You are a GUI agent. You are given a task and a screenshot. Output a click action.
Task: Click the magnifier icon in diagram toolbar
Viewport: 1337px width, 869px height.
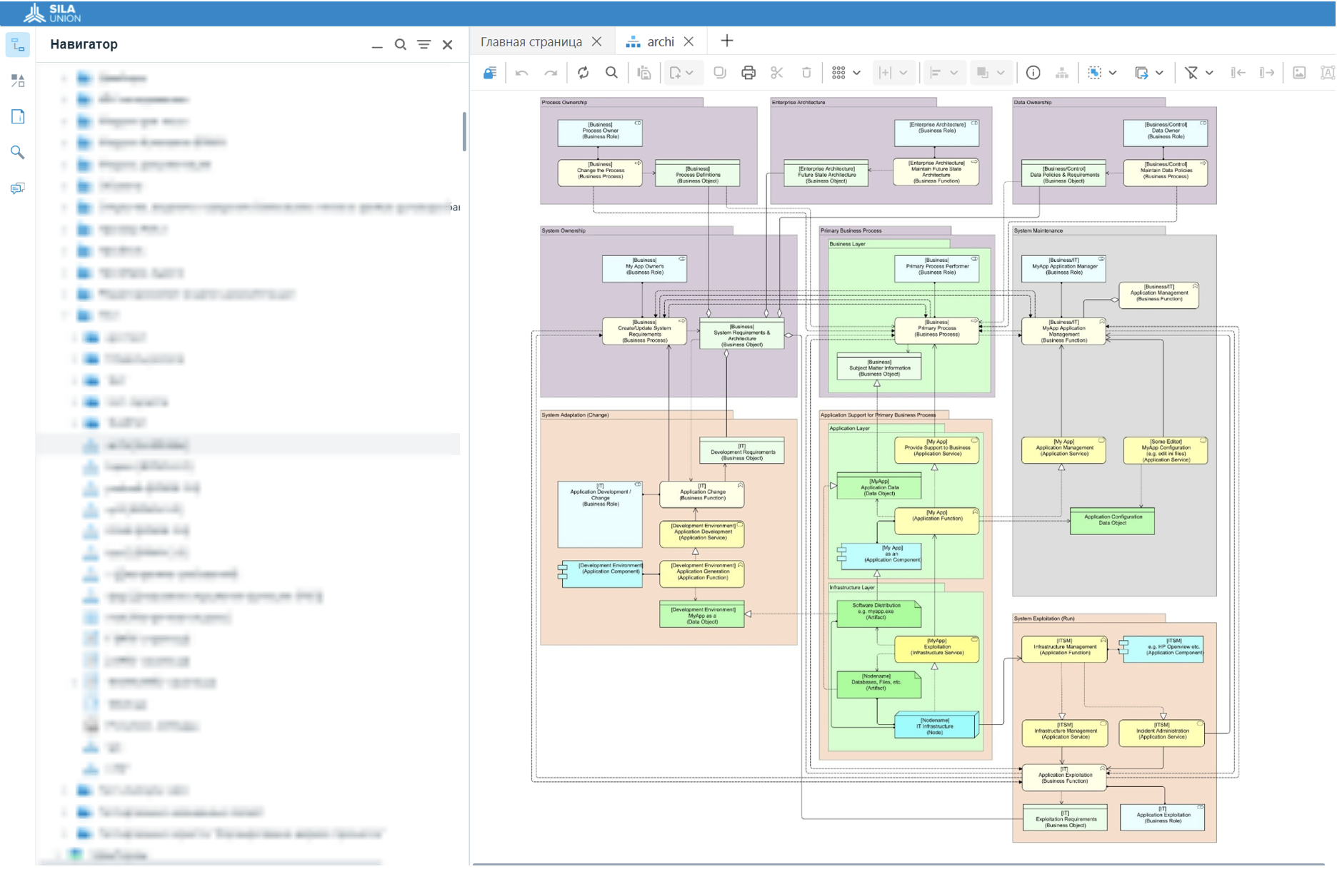tap(611, 73)
